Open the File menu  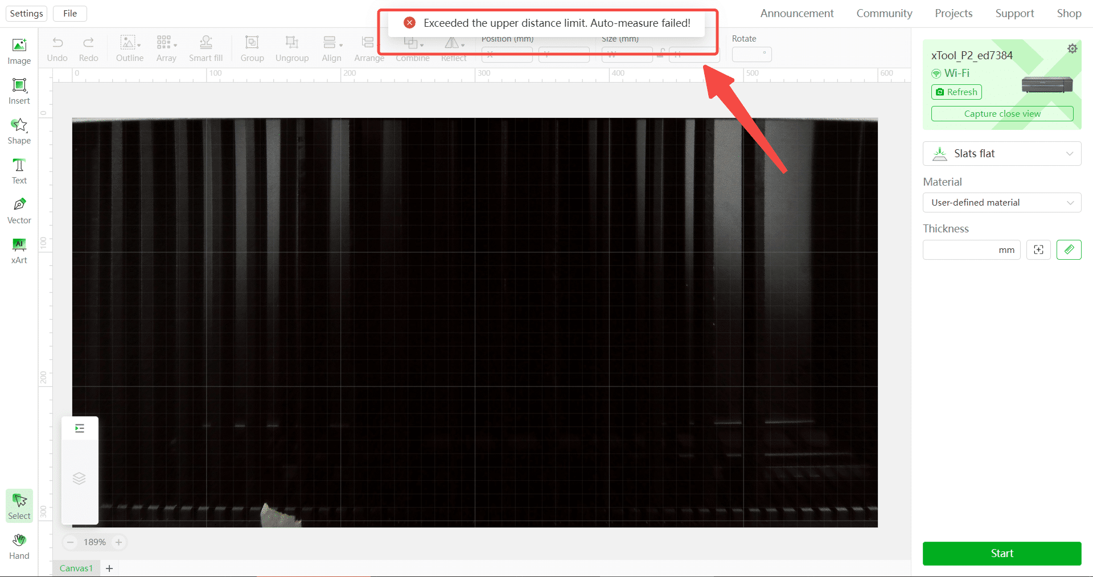pos(70,14)
